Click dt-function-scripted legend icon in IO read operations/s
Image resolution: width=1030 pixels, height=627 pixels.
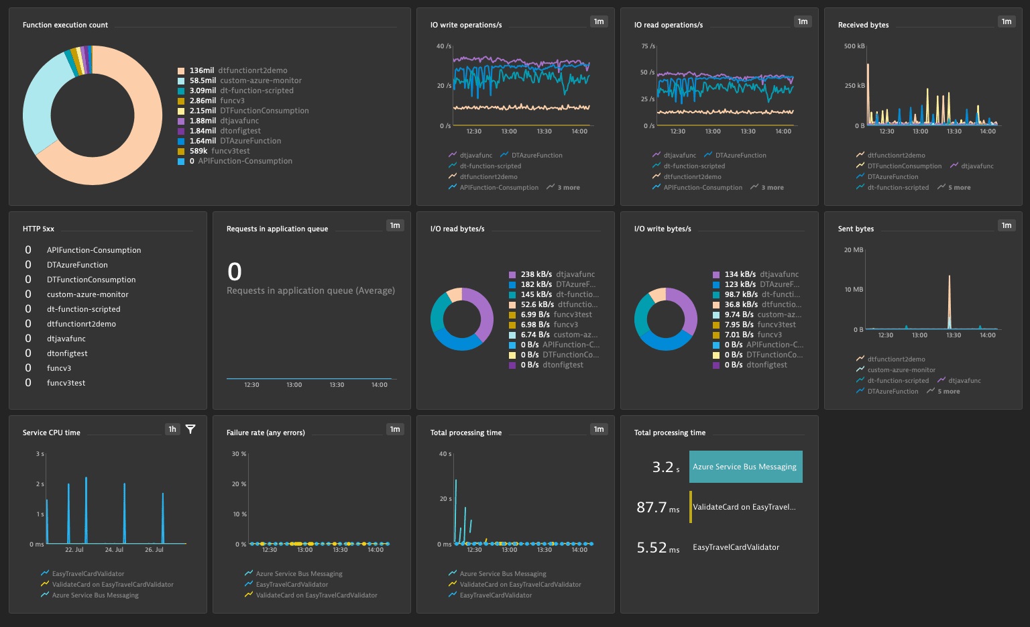656,166
